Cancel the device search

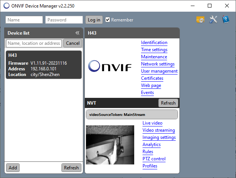73,43
